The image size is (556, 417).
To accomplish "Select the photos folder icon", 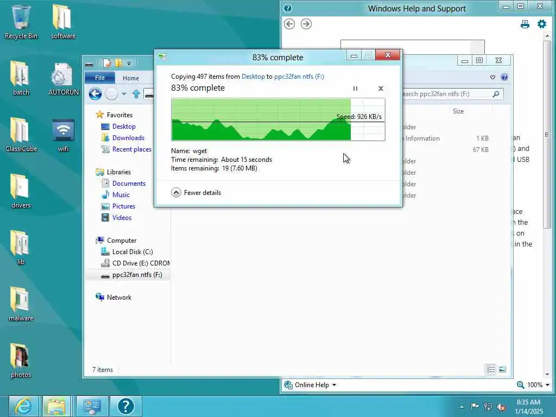I will pos(21,361).
